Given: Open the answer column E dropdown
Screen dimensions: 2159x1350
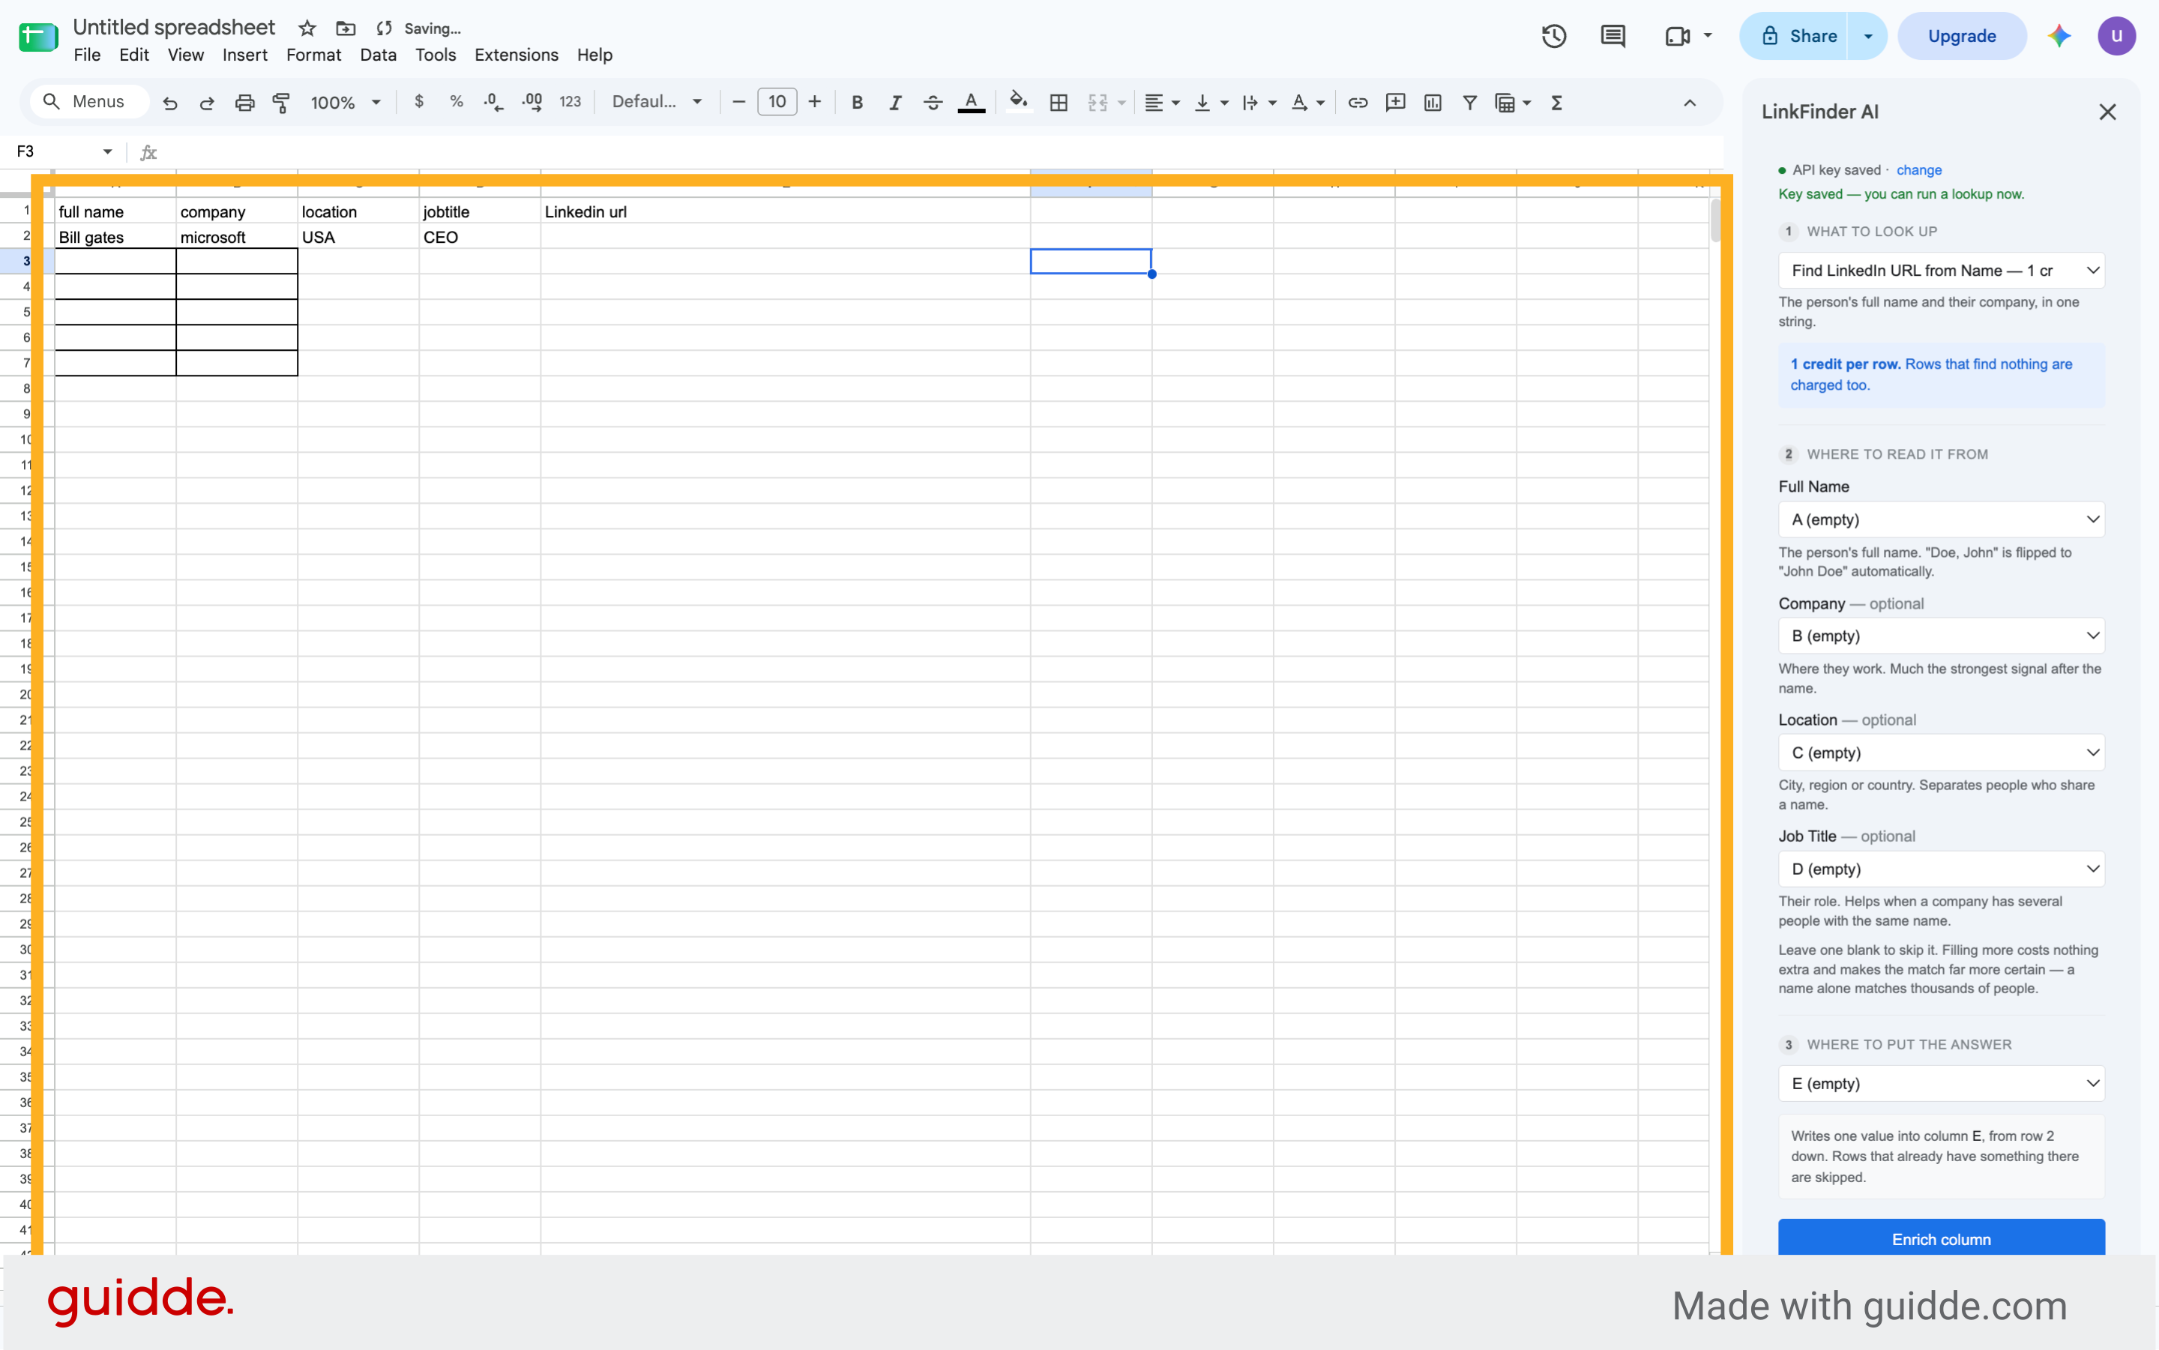Looking at the screenshot, I should [x=1940, y=1083].
